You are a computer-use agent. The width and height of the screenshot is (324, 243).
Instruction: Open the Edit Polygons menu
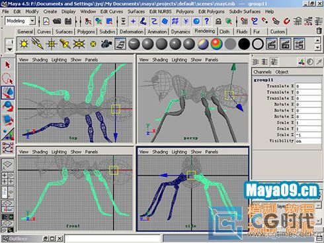(x=211, y=11)
